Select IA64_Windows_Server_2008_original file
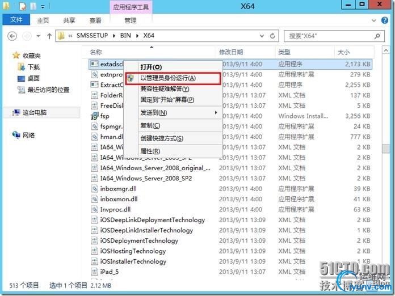 click(x=155, y=168)
